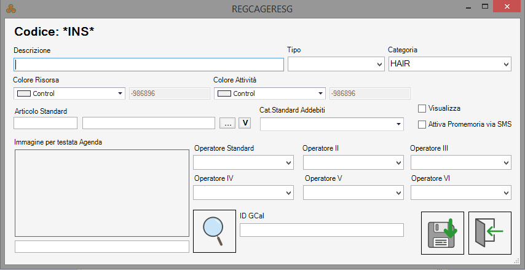Click the Descrizione text field

[148, 64]
